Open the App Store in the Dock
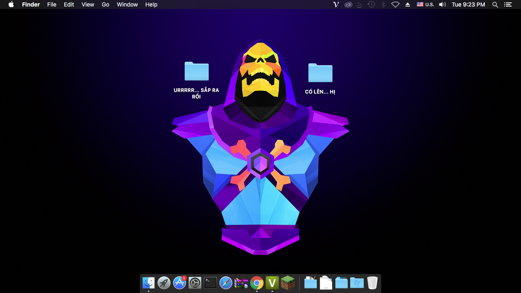The height and width of the screenshot is (293, 521). [x=180, y=283]
